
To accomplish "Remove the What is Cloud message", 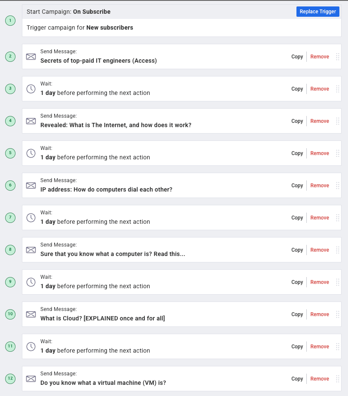I will pos(320,314).
